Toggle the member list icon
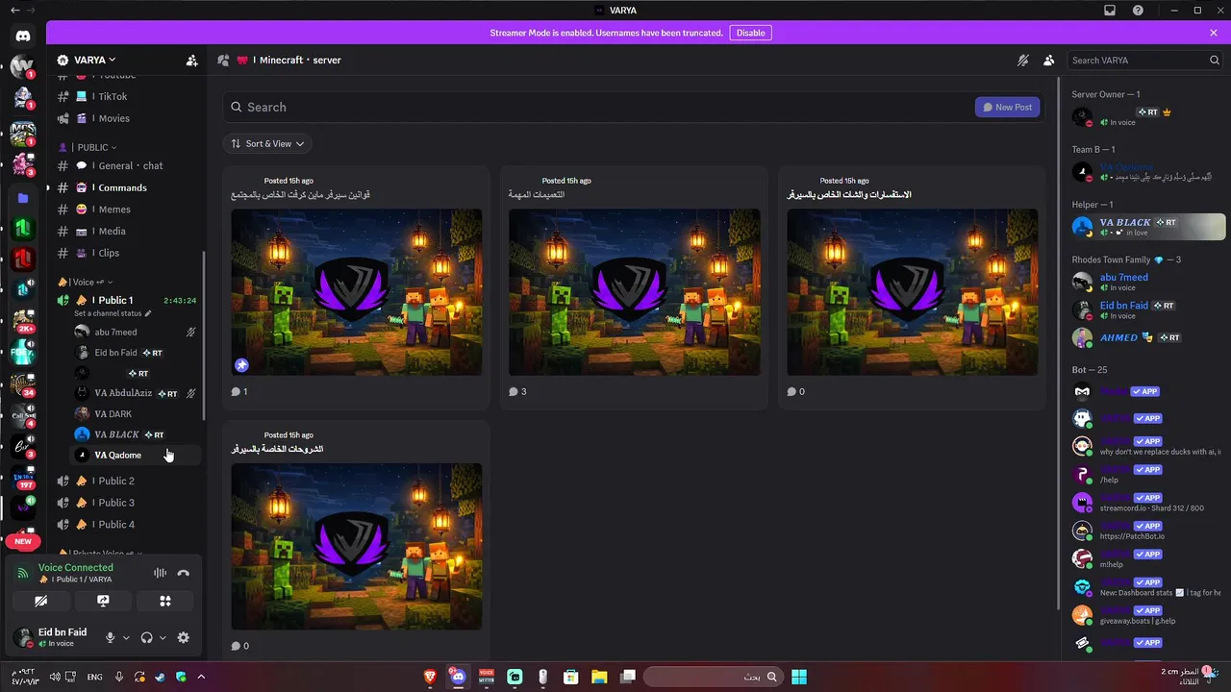This screenshot has width=1231, height=692. point(1048,60)
